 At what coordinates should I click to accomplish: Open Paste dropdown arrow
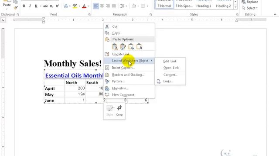7,9
